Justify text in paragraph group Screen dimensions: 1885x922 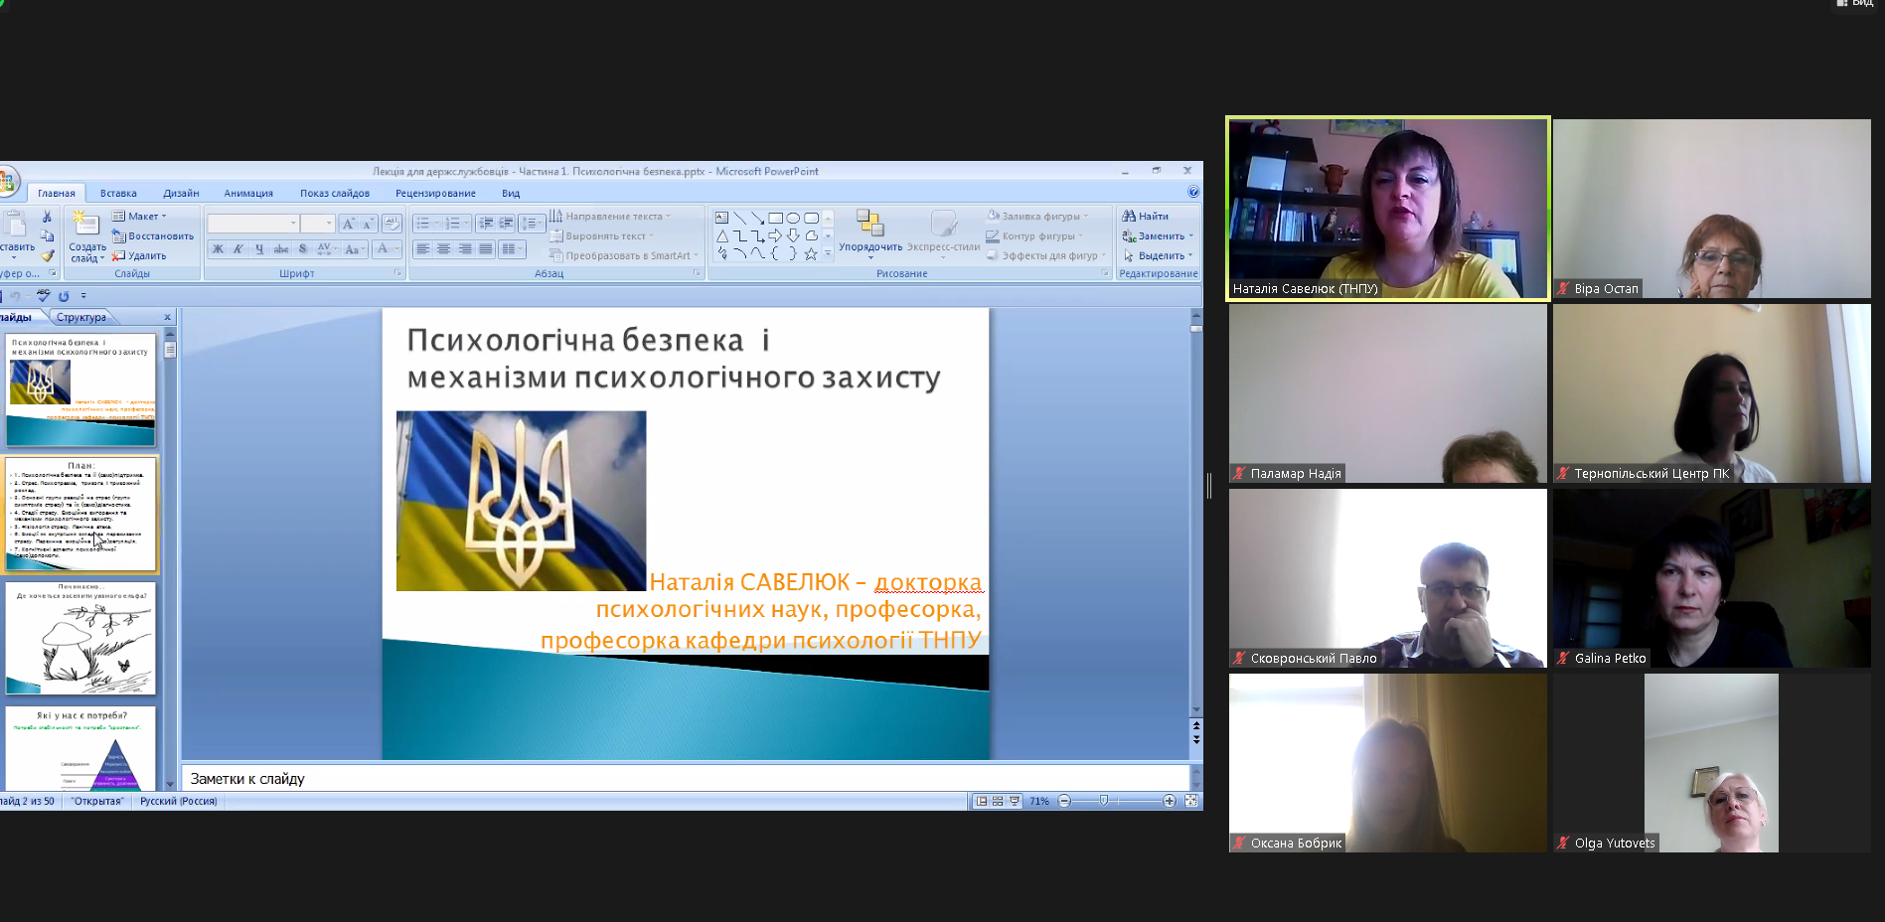[486, 249]
